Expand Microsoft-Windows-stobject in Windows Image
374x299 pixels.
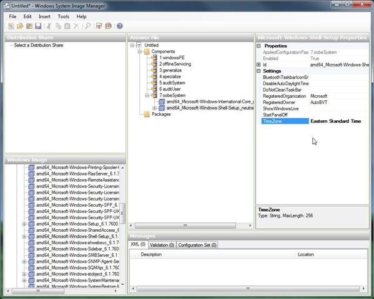(x=24, y=274)
